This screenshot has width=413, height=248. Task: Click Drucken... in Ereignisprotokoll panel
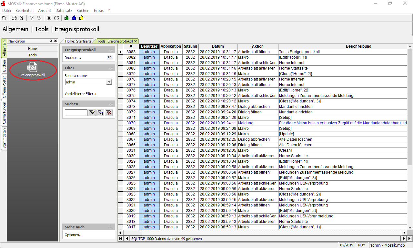pyautogui.click(x=73, y=58)
